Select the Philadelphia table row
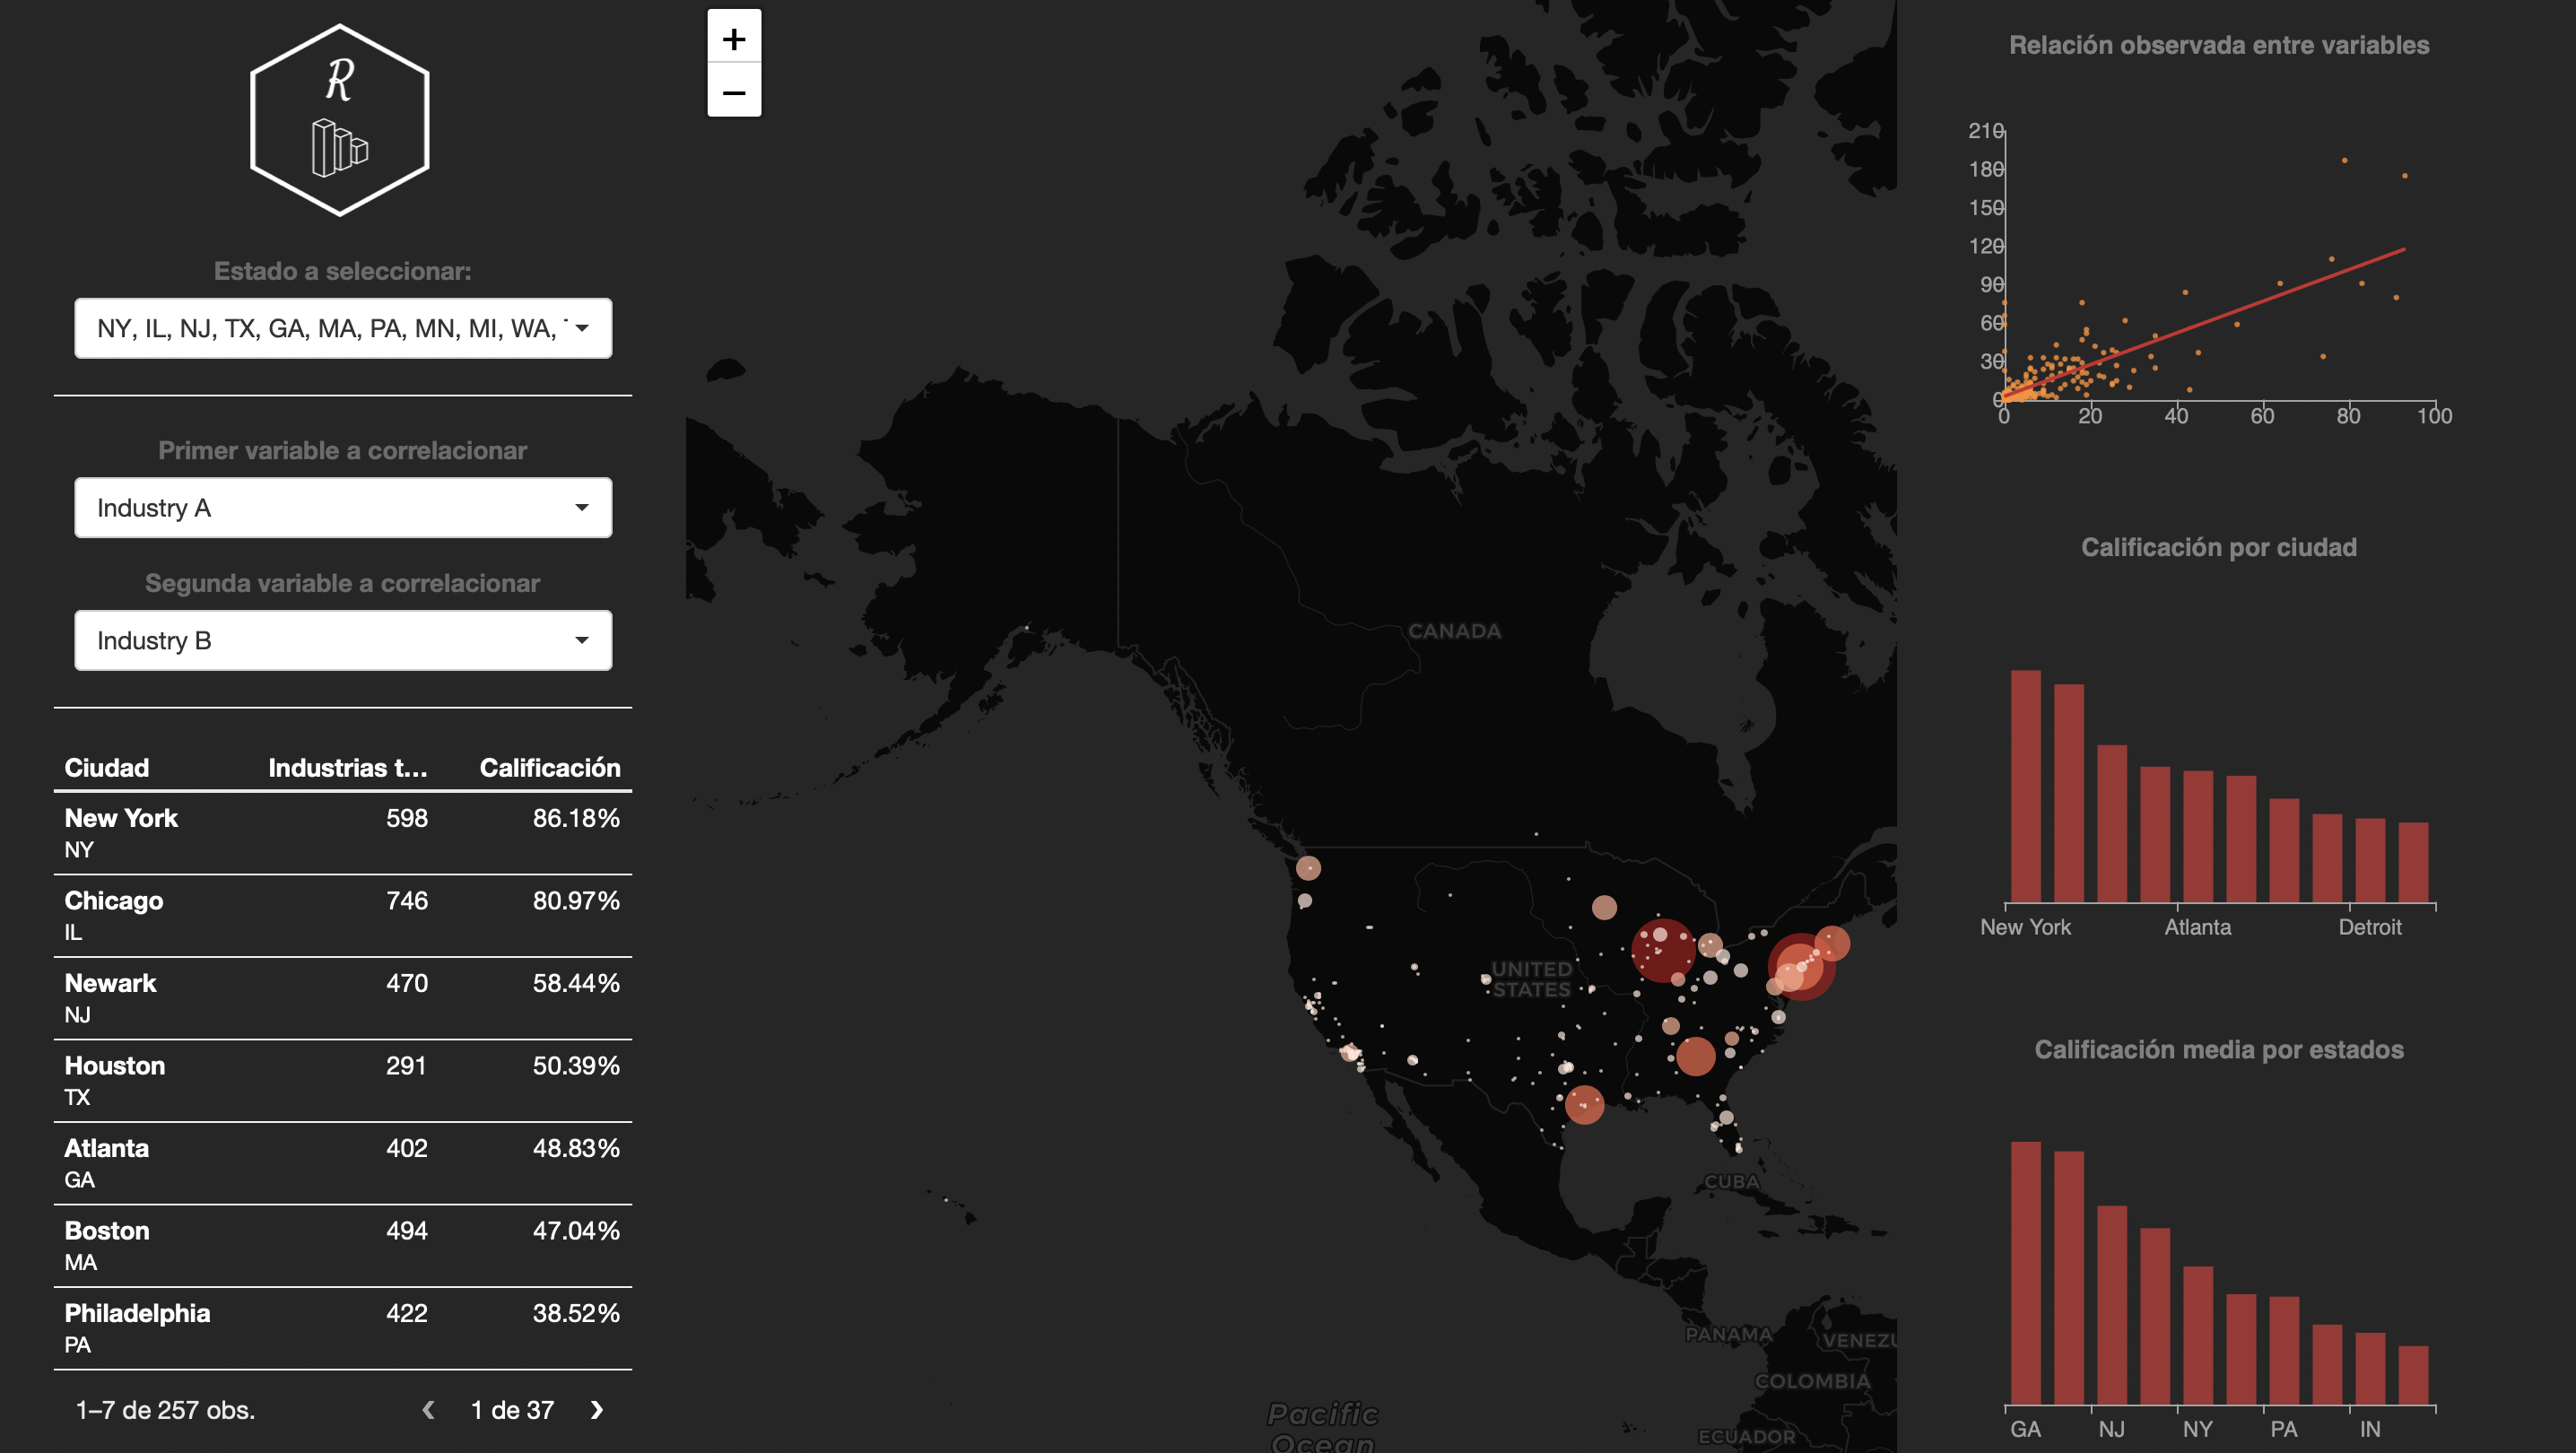Image resolution: width=2576 pixels, height=1453 pixels. 343,1328
